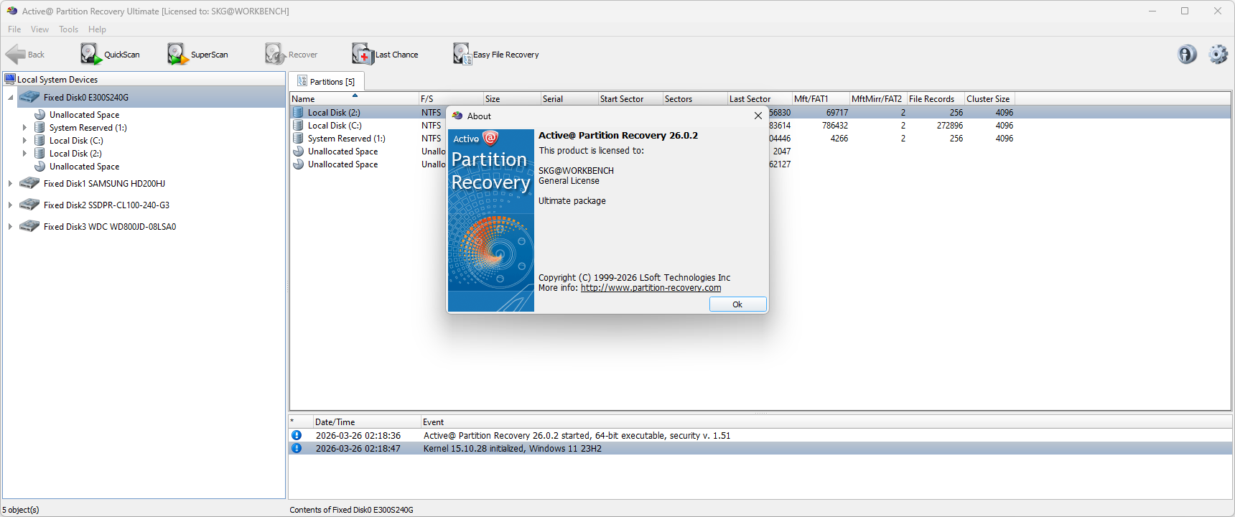The image size is (1235, 517).
Task: Click Ok in the About dialog
Action: [x=737, y=304]
